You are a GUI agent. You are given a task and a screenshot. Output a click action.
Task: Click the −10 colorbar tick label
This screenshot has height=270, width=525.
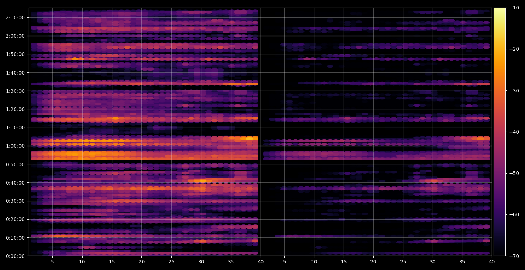(514, 8)
